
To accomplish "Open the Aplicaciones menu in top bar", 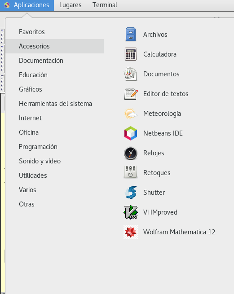I will tap(27, 5).
